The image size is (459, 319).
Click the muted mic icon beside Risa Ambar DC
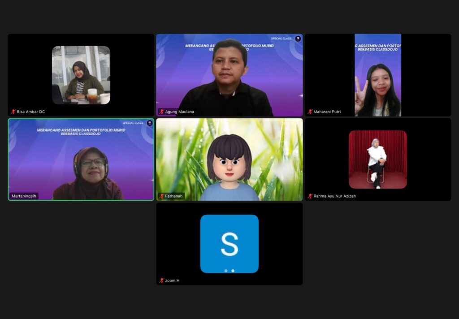pyautogui.click(x=13, y=112)
